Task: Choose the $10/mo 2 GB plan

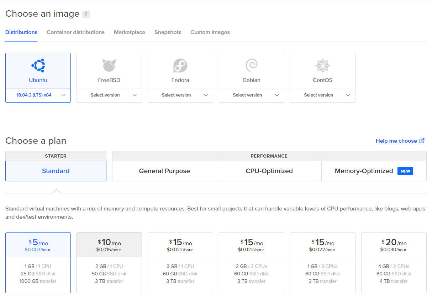Action: coord(109,263)
